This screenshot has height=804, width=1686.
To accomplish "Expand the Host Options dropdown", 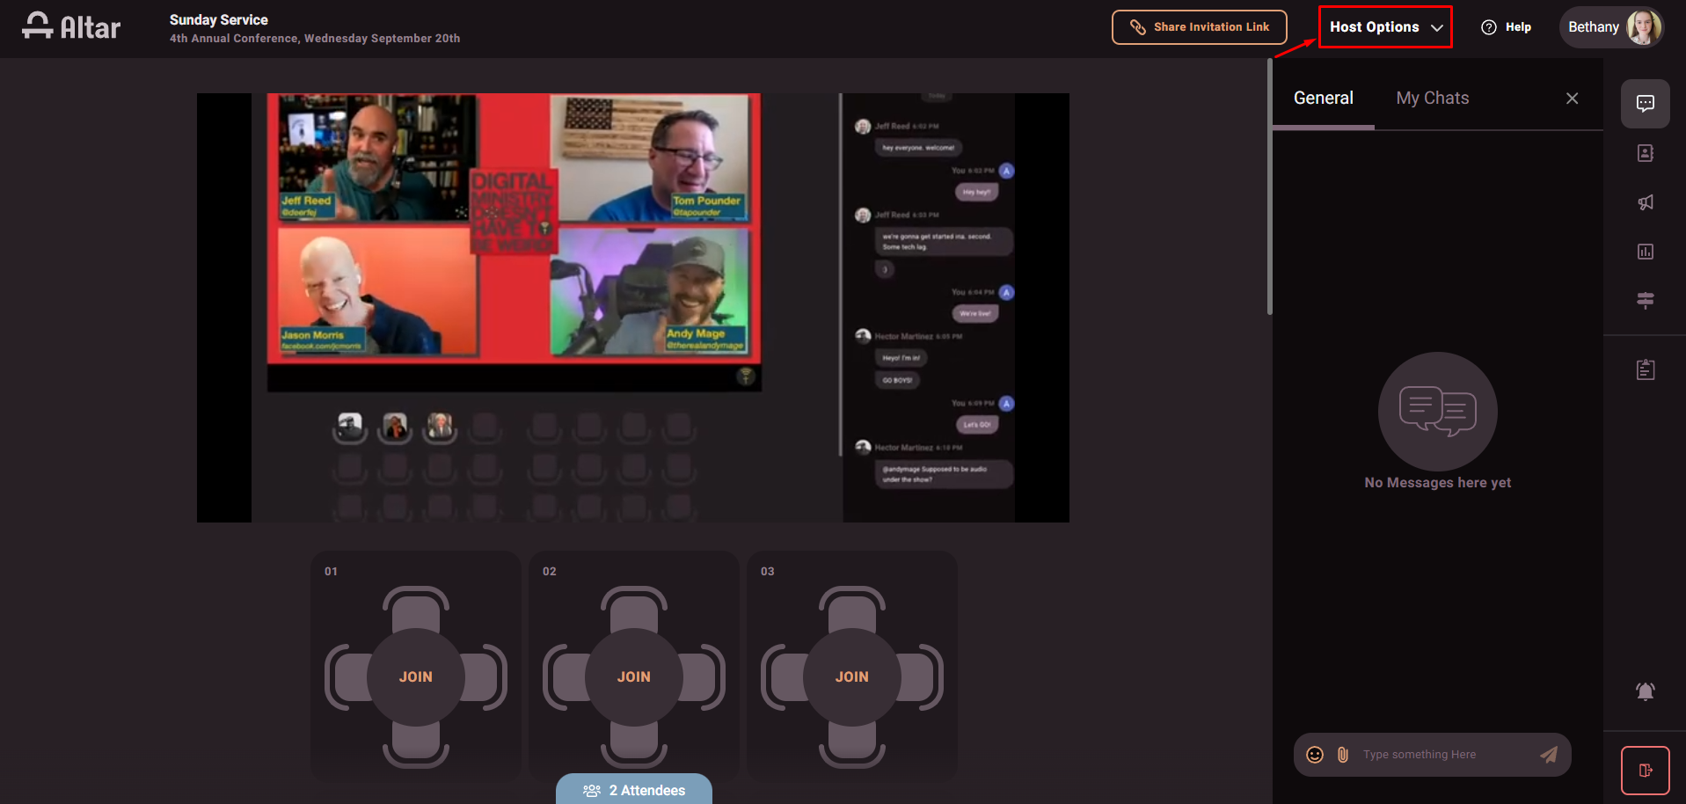I will 1385,27.
